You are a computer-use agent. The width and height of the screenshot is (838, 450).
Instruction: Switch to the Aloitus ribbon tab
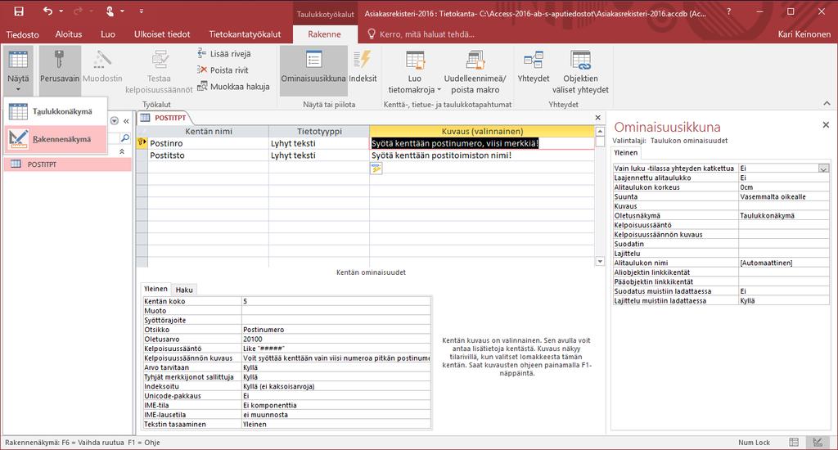(69, 34)
